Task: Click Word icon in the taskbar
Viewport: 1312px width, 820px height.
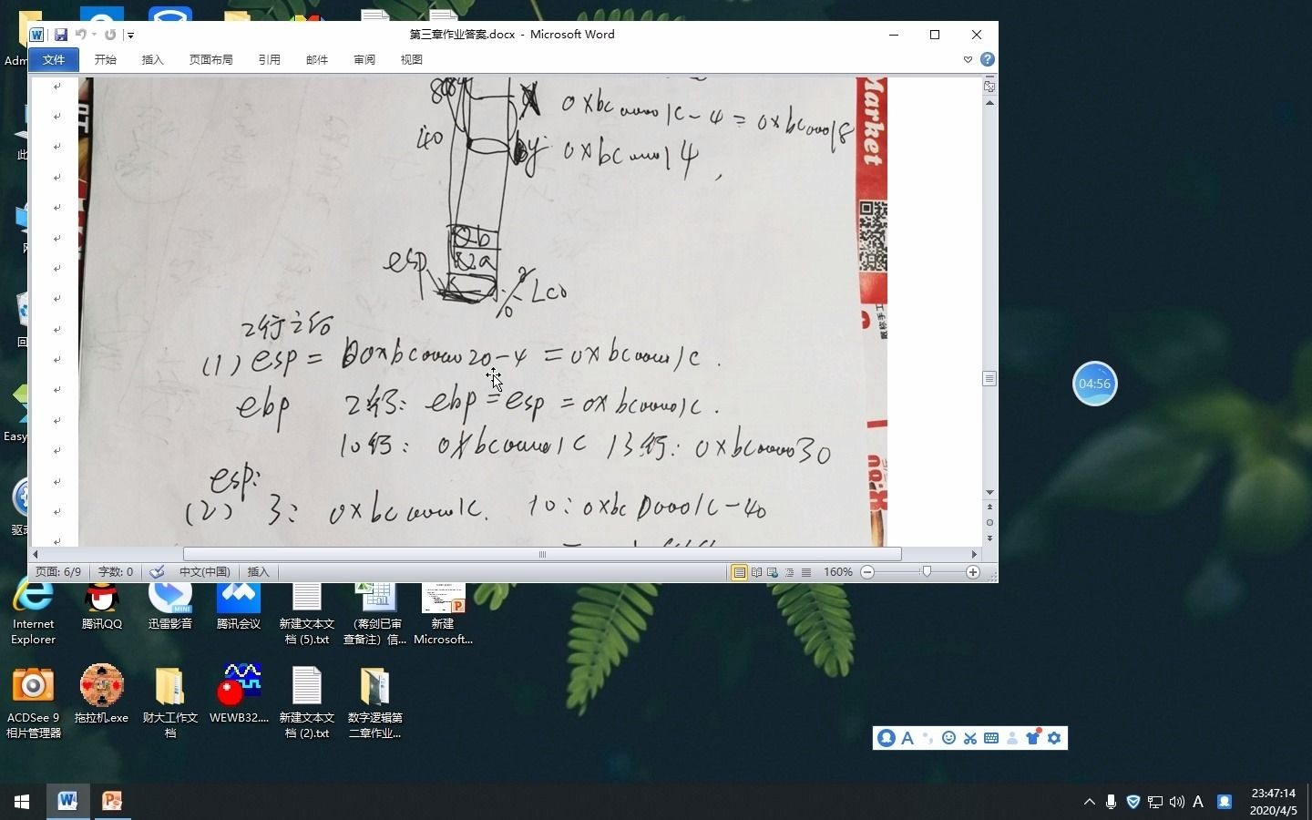Action: 67,801
